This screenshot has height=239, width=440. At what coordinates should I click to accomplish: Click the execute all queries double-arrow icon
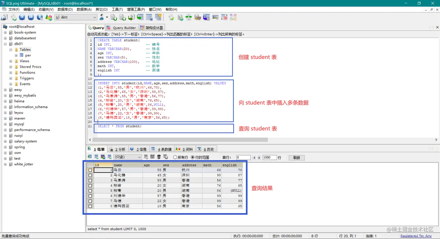pyautogui.click(x=31, y=17)
